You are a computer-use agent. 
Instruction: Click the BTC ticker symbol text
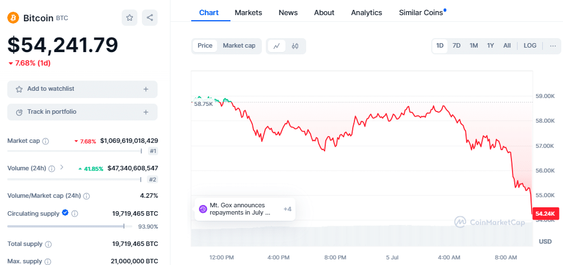click(62, 18)
